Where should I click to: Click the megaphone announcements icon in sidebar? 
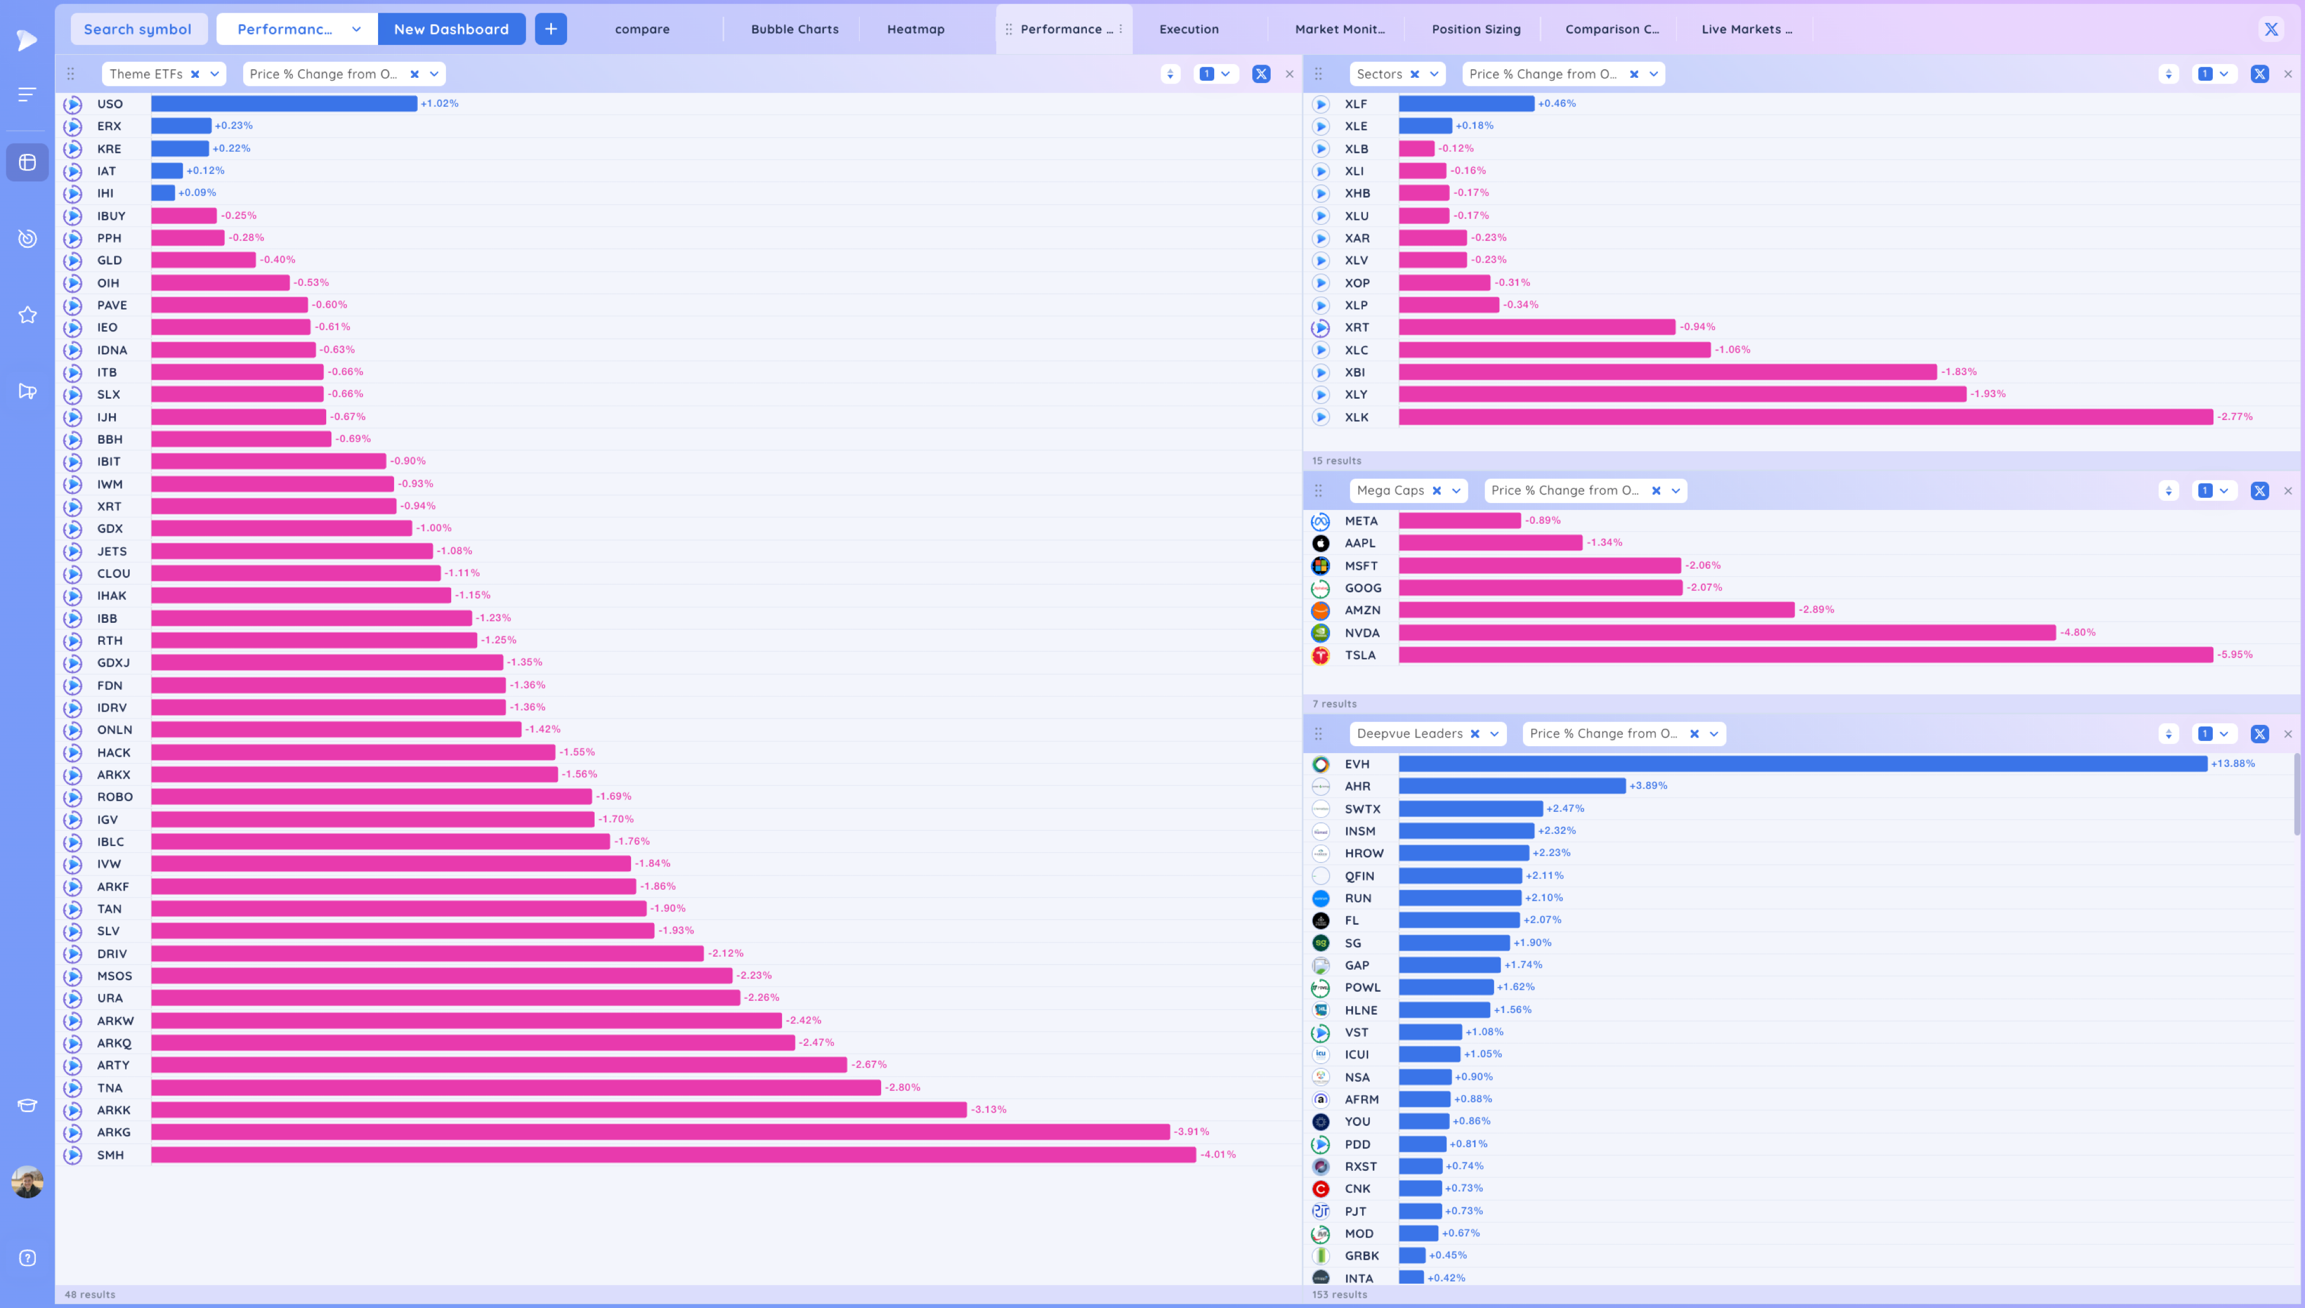(x=27, y=391)
